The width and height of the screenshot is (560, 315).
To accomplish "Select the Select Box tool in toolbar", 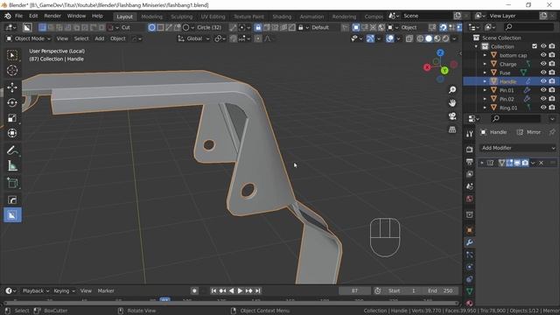I will click(x=12, y=55).
